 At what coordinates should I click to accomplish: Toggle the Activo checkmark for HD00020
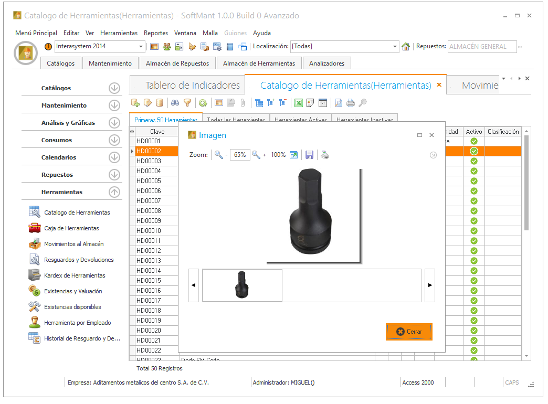click(474, 331)
